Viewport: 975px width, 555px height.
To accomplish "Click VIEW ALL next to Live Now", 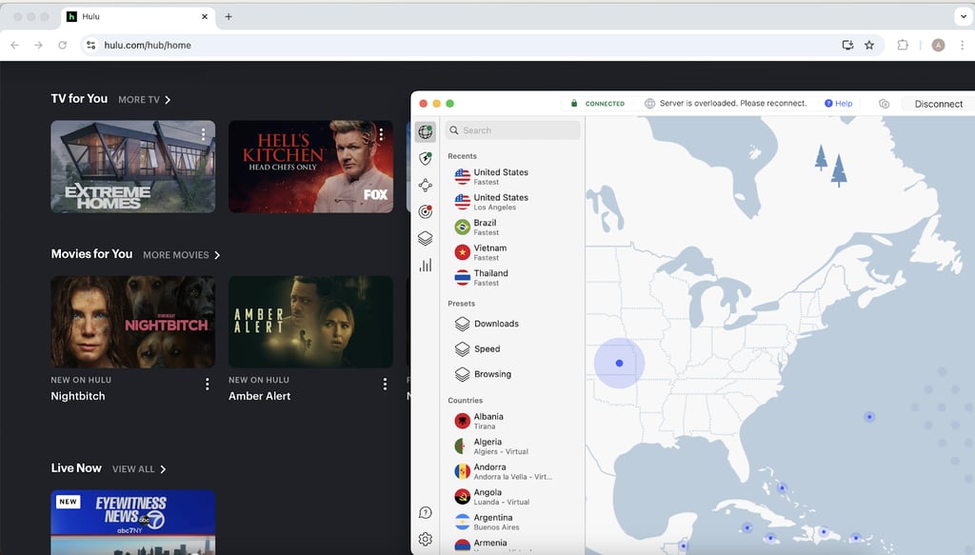I will [139, 469].
